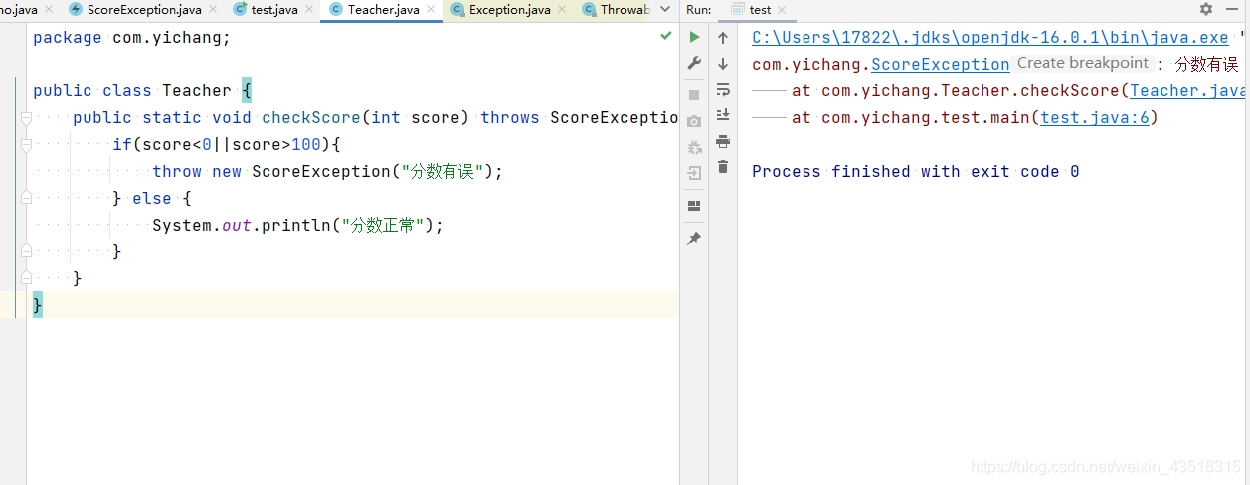Go down the stack trace arrow
This screenshot has width=1250, height=485.
tap(723, 64)
